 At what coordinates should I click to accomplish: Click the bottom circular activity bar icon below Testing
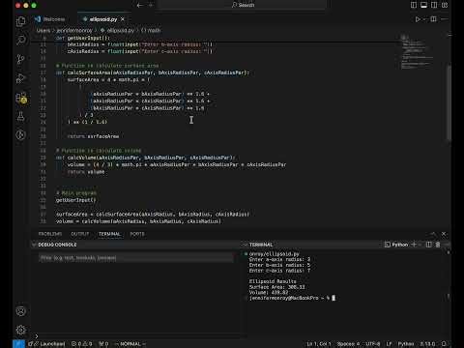[x=21, y=135]
